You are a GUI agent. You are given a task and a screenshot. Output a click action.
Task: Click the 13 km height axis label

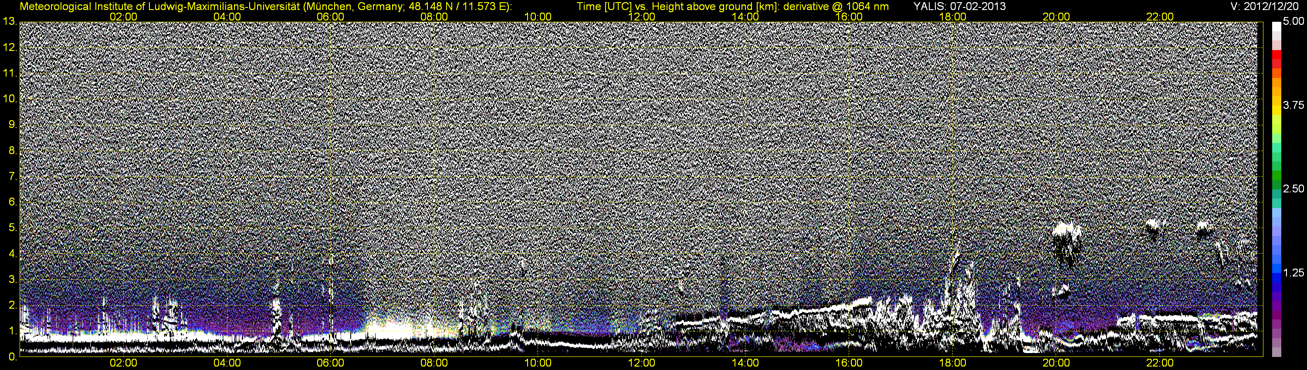(10, 21)
